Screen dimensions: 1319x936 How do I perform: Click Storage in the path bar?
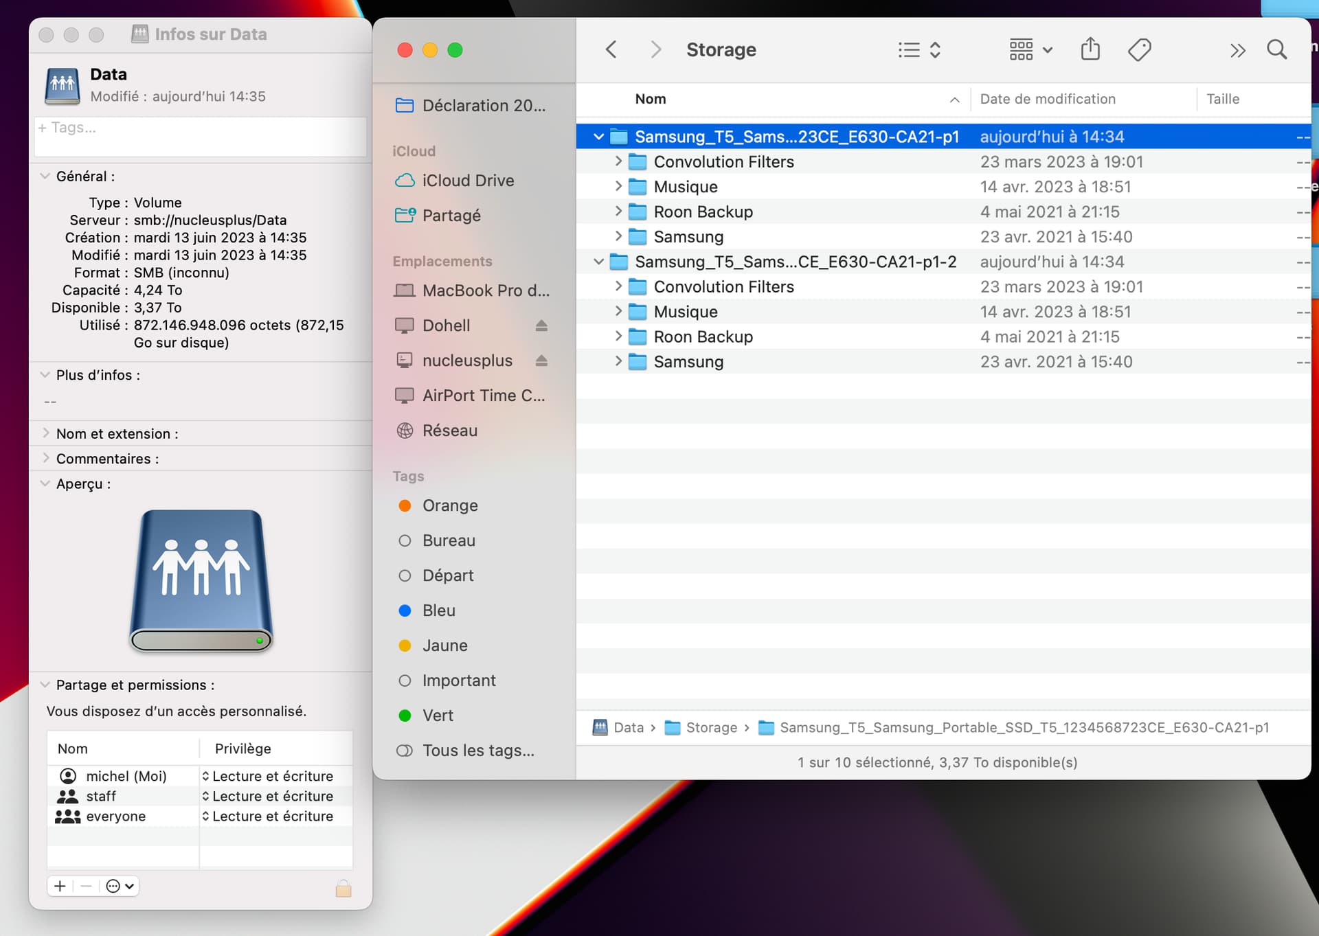coord(710,727)
